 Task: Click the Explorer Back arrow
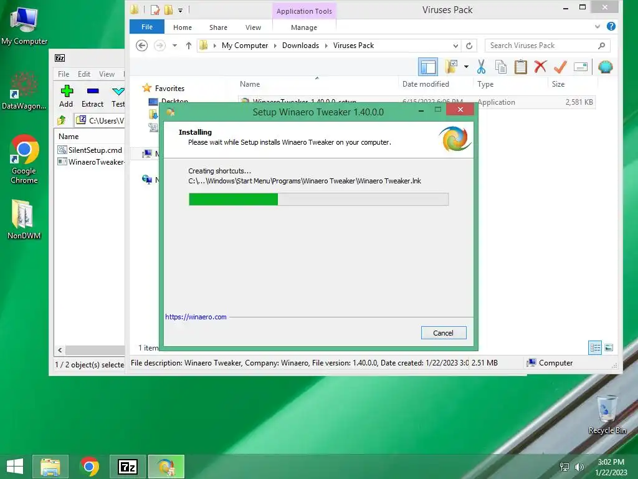coord(141,45)
